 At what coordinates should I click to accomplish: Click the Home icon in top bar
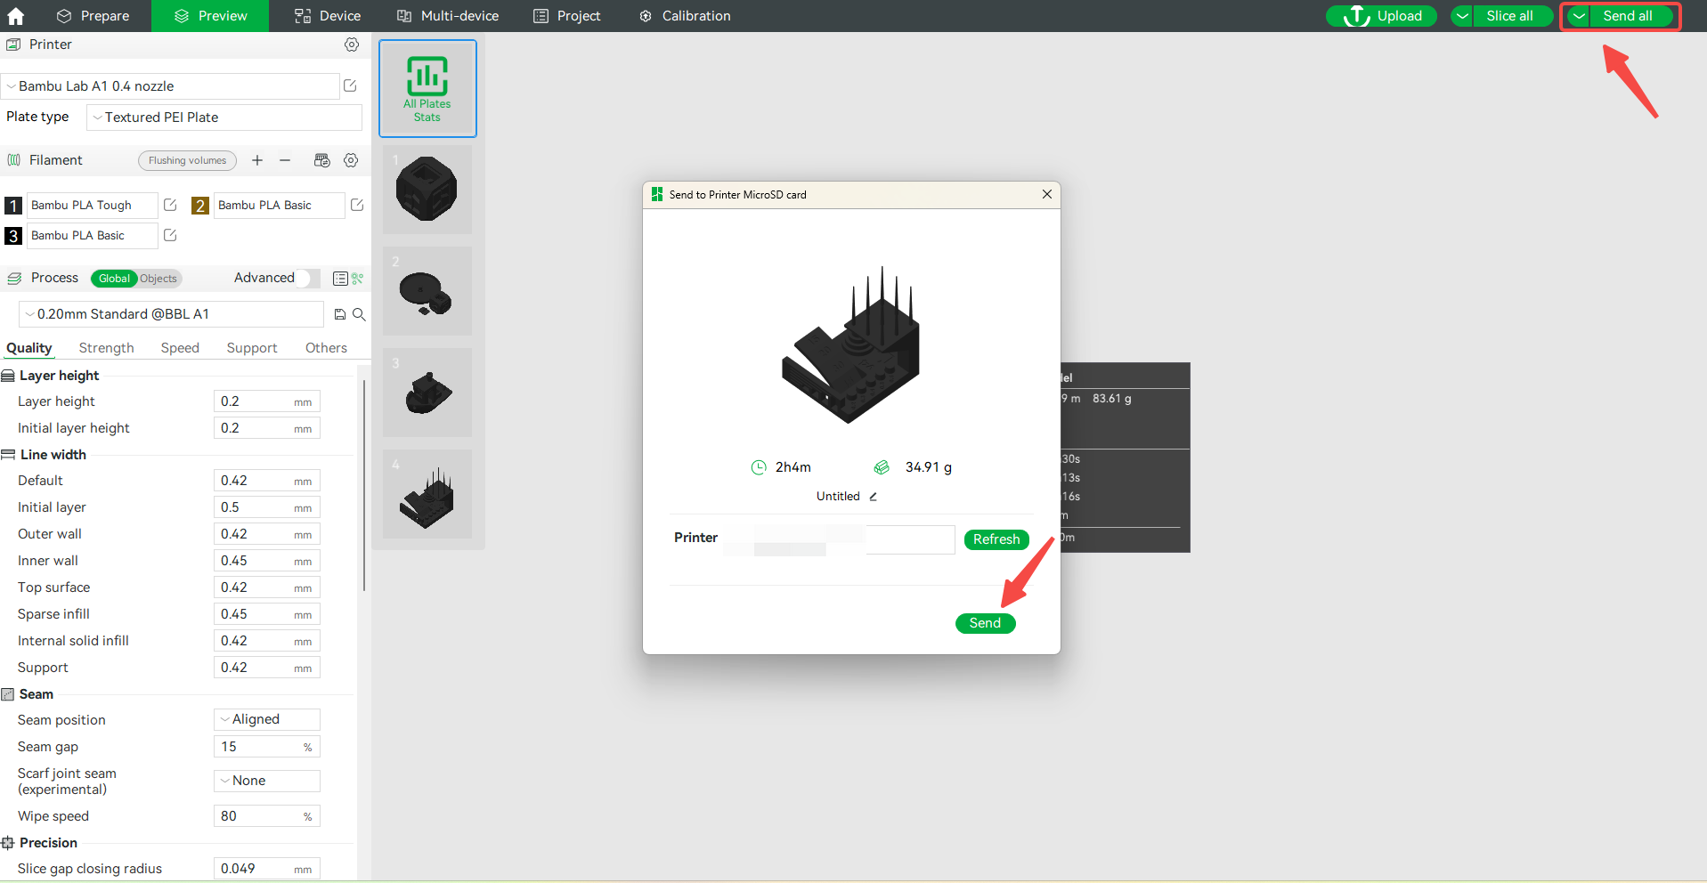pyautogui.click(x=16, y=16)
